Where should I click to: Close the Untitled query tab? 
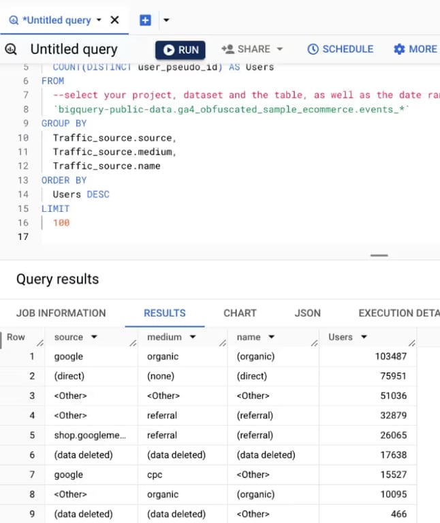click(114, 20)
